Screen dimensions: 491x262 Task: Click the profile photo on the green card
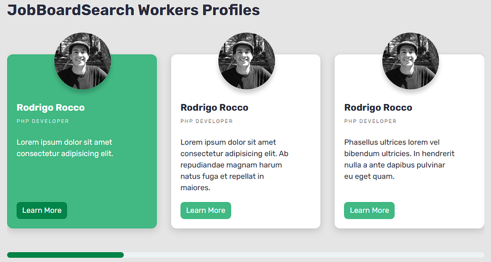click(x=82, y=61)
